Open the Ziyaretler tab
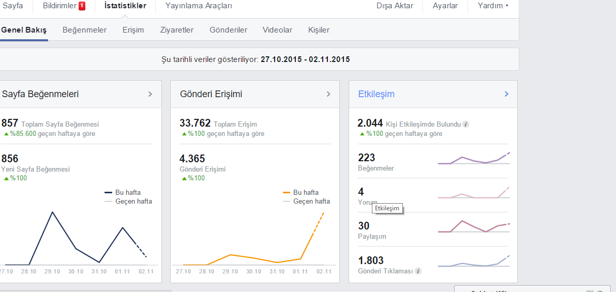This screenshot has height=292, width=616. pos(177,30)
